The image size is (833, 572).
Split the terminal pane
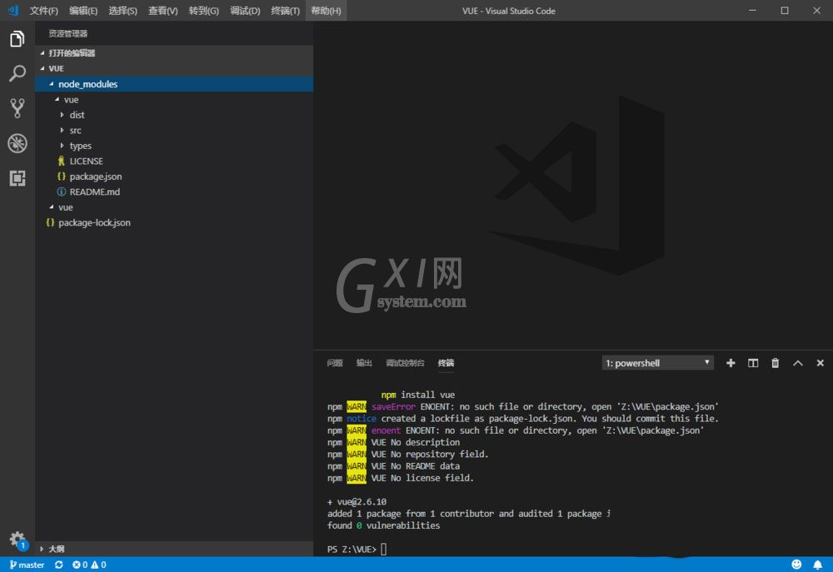753,363
